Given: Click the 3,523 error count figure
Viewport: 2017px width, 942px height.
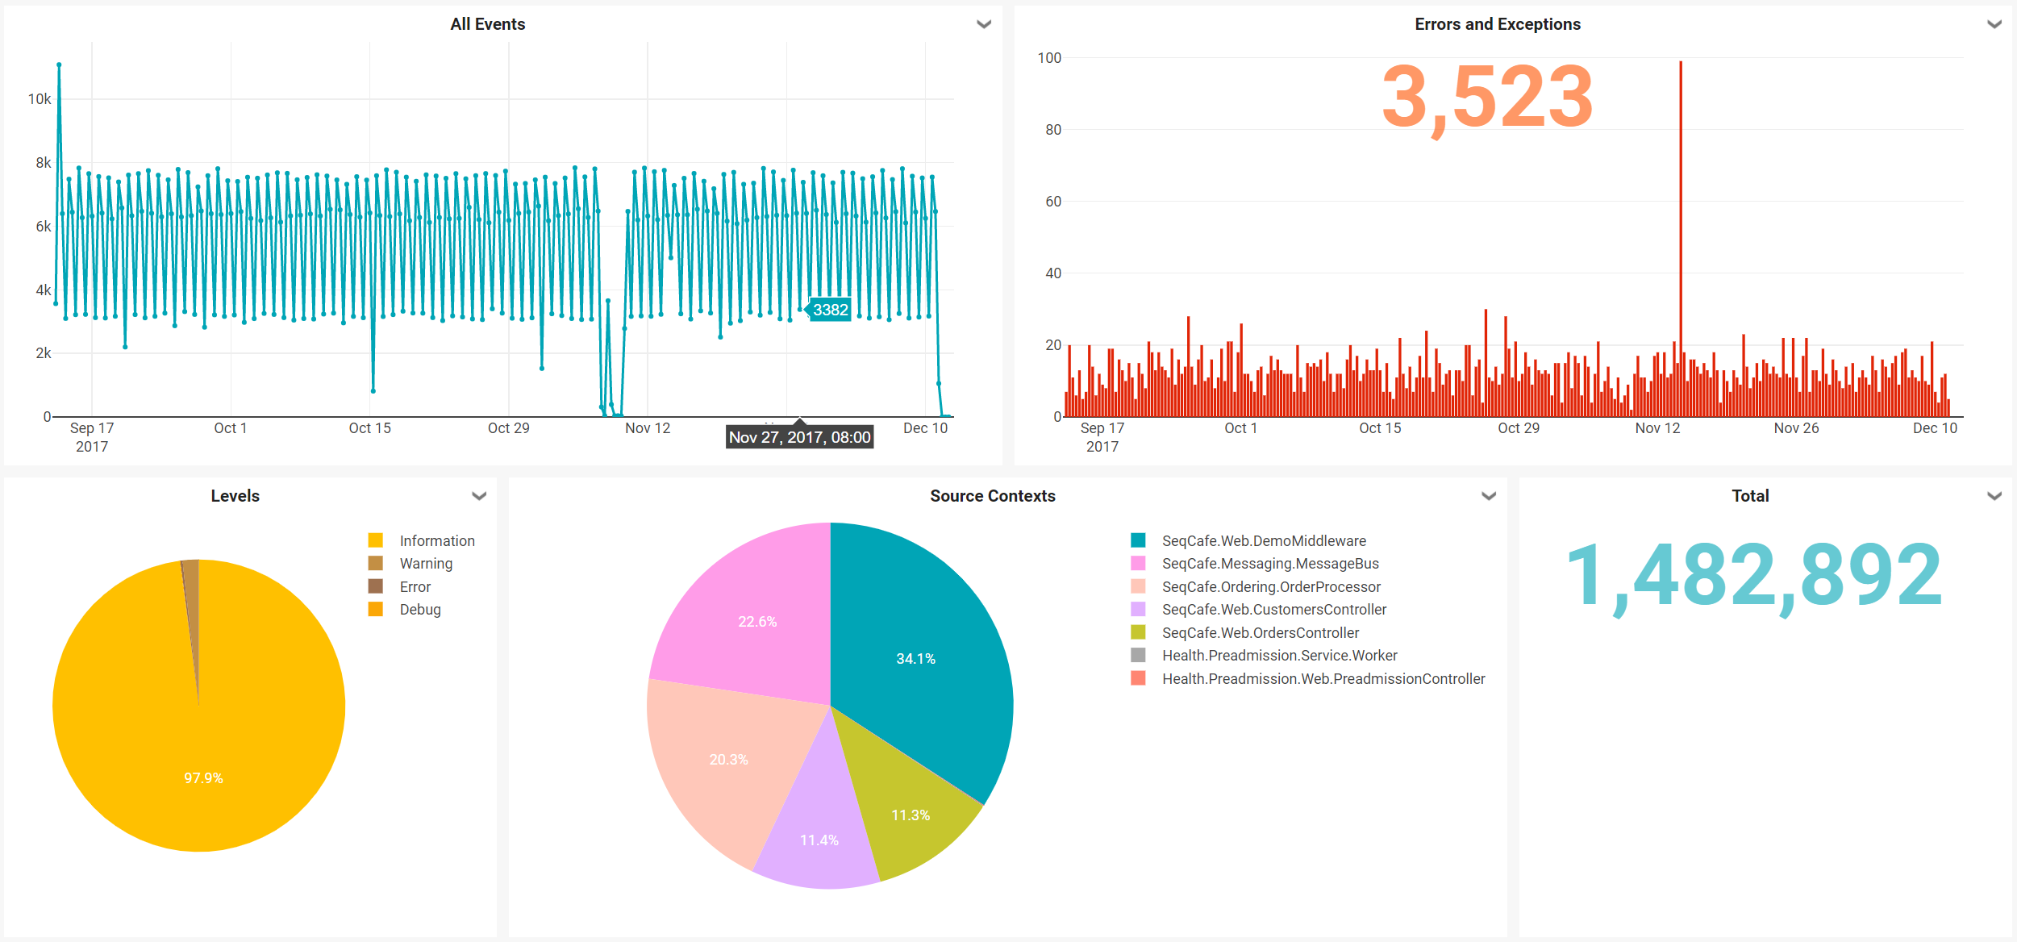Looking at the screenshot, I should [1484, 99].
